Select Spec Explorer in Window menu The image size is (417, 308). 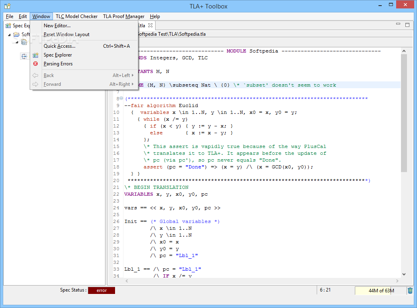point(84,55)
